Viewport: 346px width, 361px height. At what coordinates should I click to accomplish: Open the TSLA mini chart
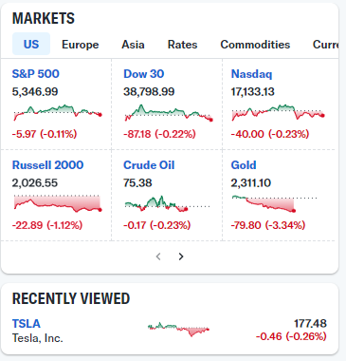coord(178,330)
